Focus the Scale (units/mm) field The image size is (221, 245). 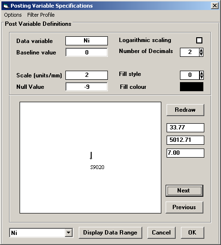pos(86,75)
